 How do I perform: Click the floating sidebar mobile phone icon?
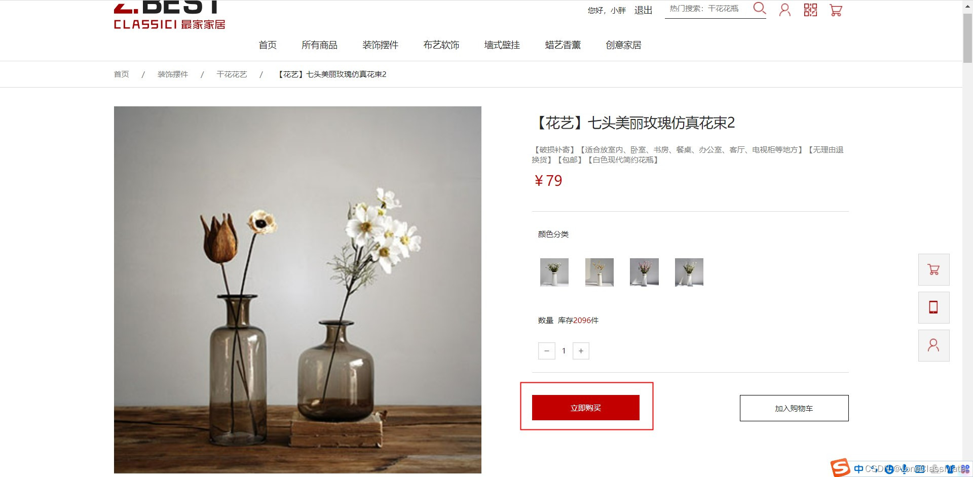tap(933, 307)
